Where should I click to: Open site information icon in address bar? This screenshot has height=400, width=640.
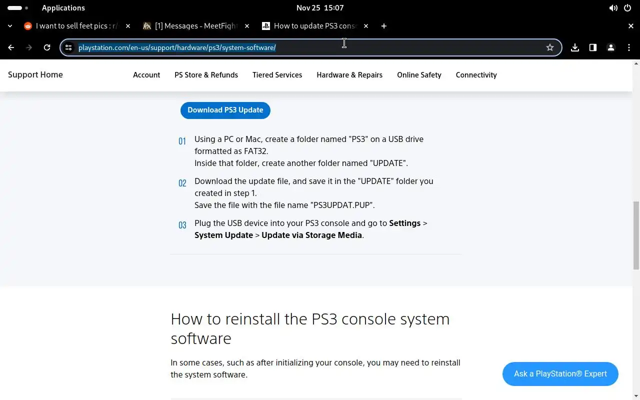point(69,47)
